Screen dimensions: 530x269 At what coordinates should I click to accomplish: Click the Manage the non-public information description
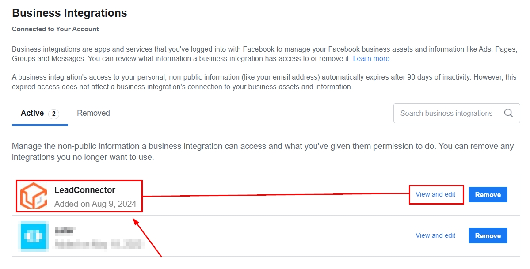point(263,151)
